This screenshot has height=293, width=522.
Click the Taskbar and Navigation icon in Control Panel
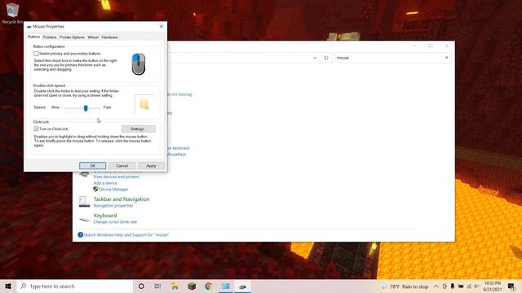[84, 202]
